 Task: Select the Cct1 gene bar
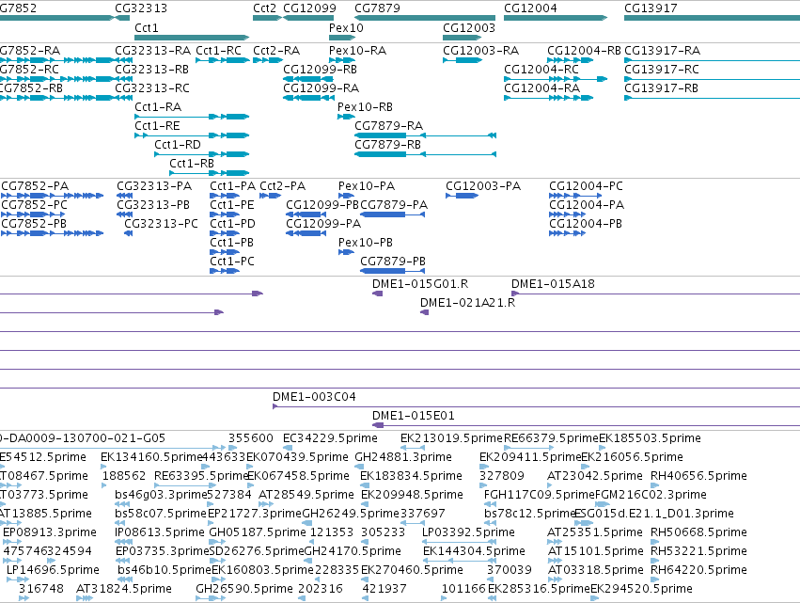pyautogui.click(x=192, y=38)
